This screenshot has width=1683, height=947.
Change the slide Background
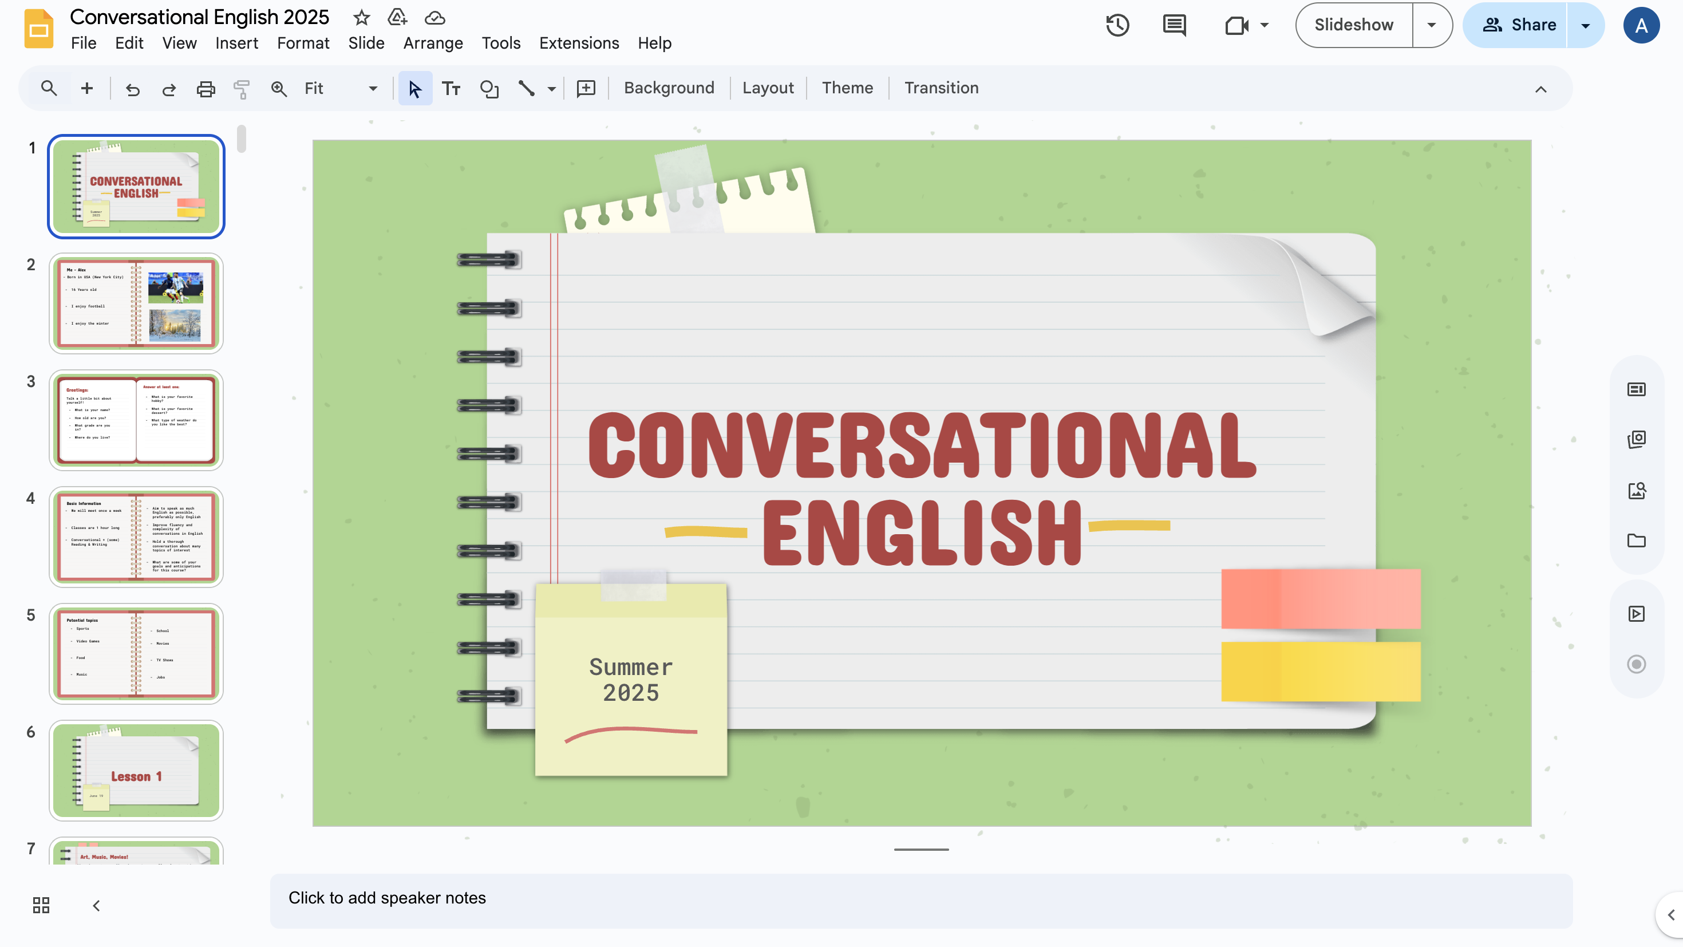tap(669, 88)
